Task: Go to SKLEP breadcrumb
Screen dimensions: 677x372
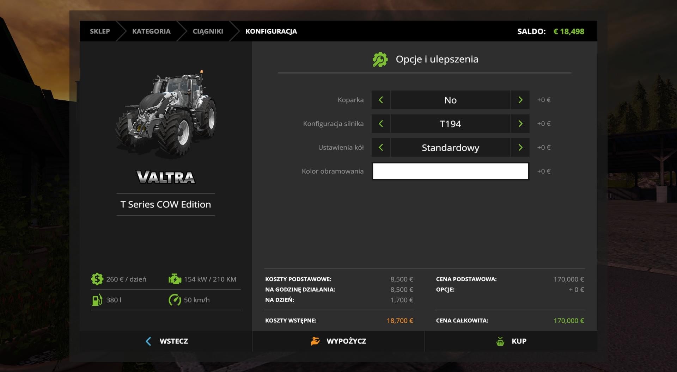Action: pyautogui.click(x=100, y=31)
